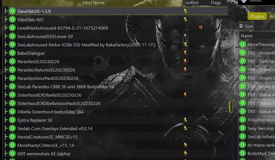Sort the list by Conflicts column header
Image resolution: width=275 pixels, height=160 pixels.
tap(191, 3)
